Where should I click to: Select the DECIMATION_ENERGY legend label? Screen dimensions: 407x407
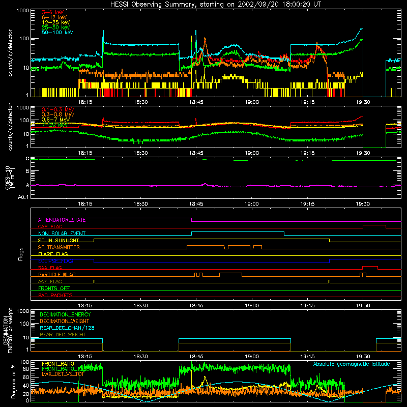click(x=65, y=314)
